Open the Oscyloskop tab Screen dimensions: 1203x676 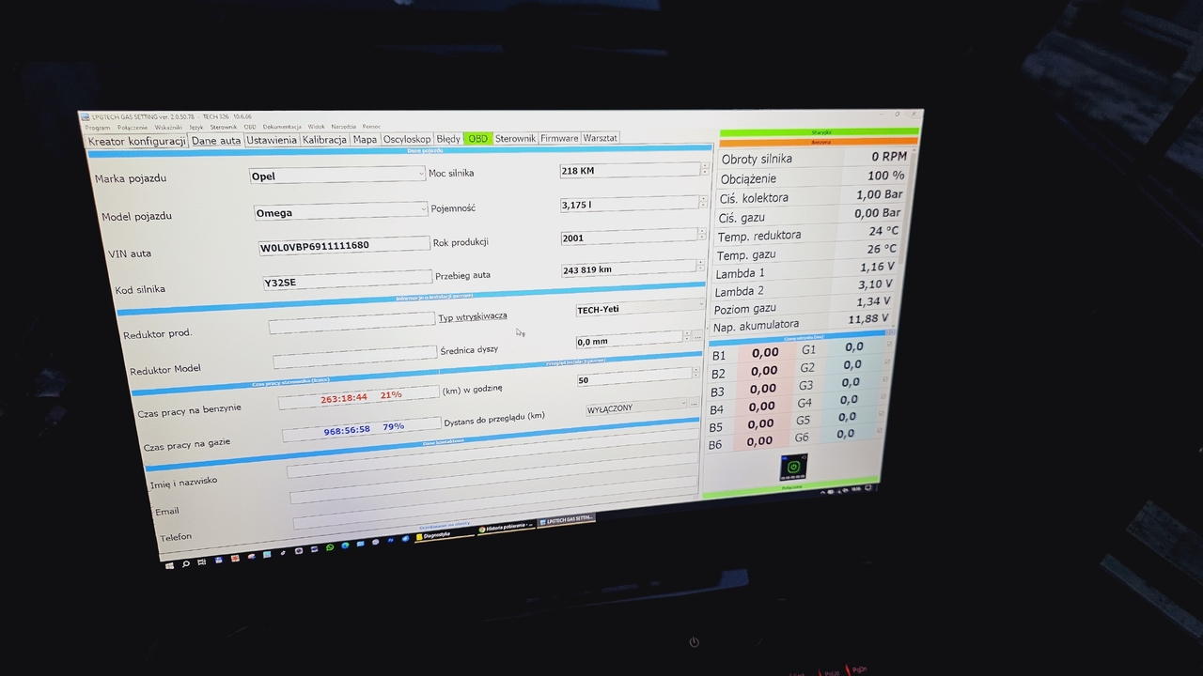(406, 139)
